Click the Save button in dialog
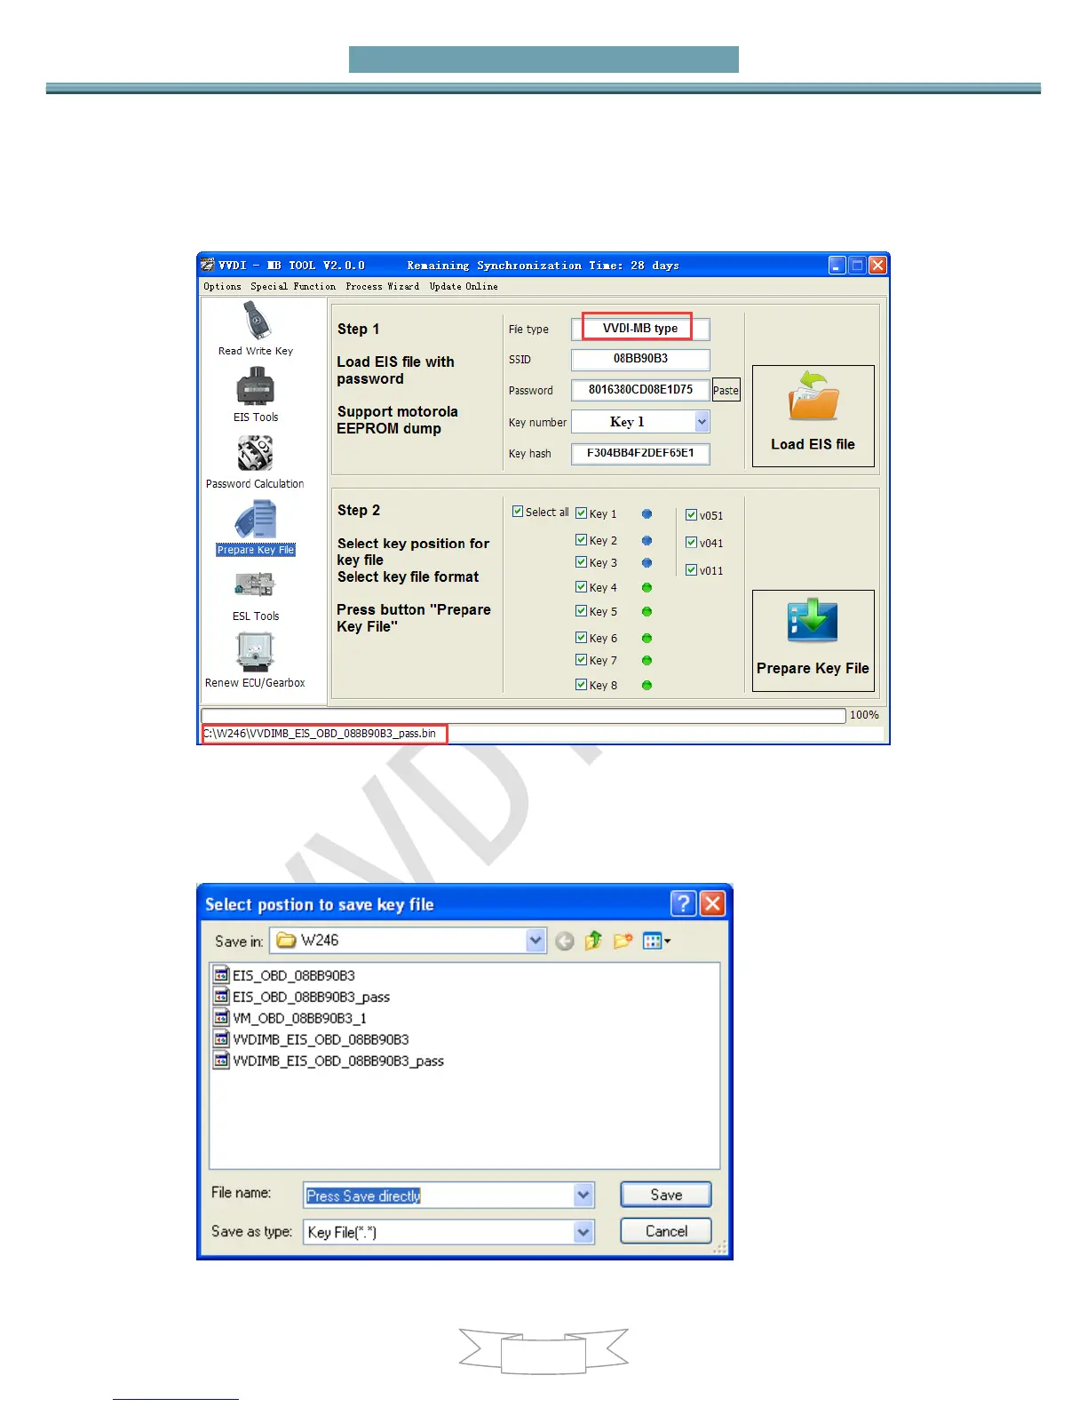 pos(666,1195)
